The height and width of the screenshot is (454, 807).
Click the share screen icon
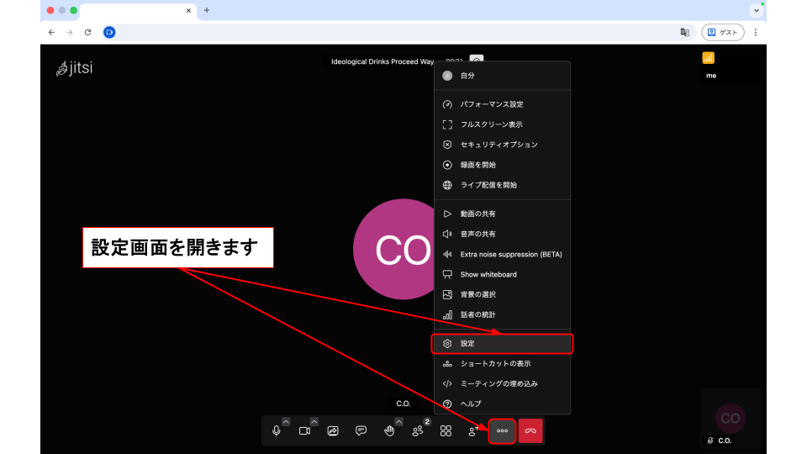point(333,430)
